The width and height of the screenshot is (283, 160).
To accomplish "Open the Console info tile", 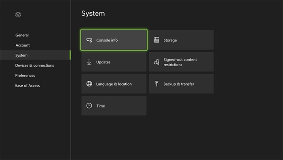I will (114, 40).
